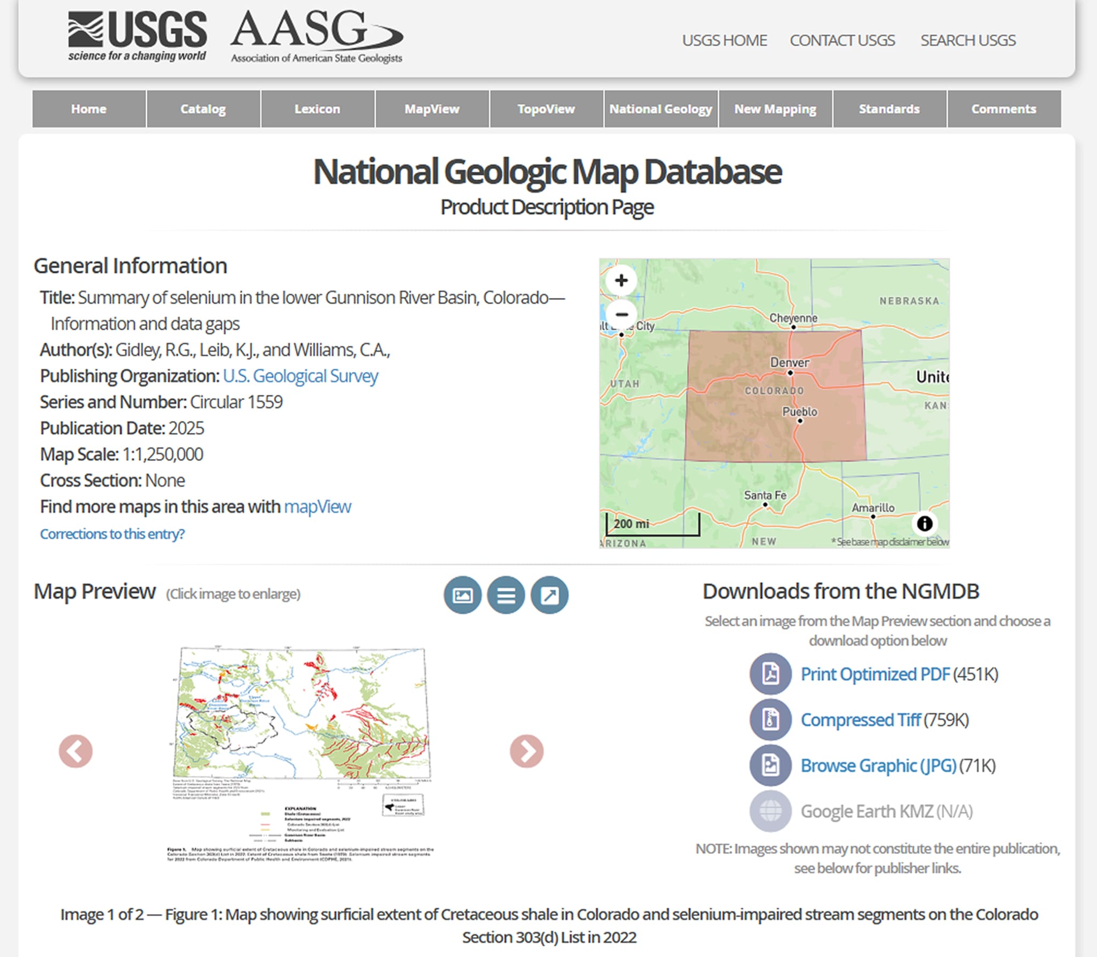Open the MapView navigation tab
The width and height of the screenshot is (1097, 957).
432,109
